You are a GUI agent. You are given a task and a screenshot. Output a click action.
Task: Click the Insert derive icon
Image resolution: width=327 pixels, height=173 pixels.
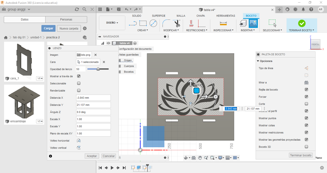point(243,23)
